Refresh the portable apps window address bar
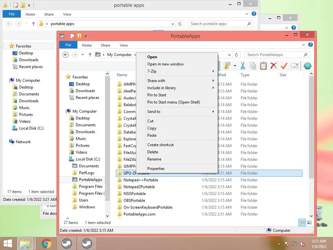 point(180,24)
